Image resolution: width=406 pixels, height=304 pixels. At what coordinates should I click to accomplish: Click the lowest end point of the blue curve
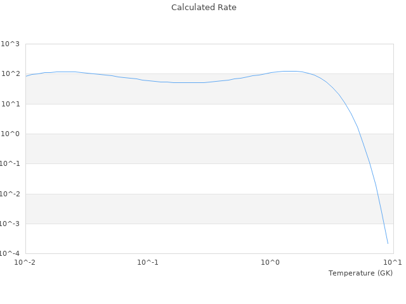pos(388,244)
